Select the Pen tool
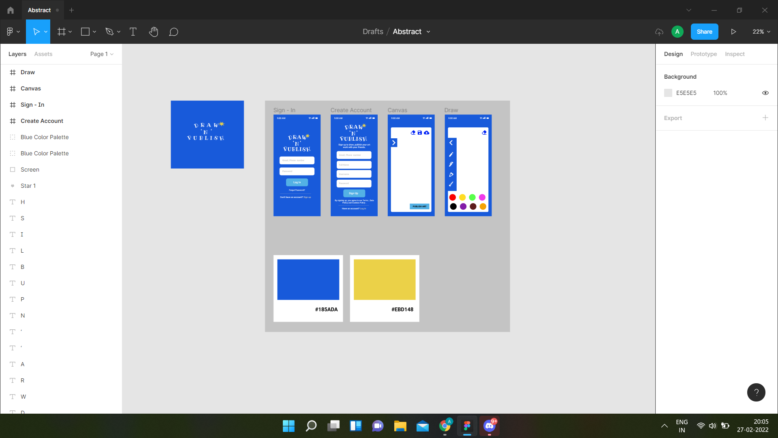 point(109,32)
